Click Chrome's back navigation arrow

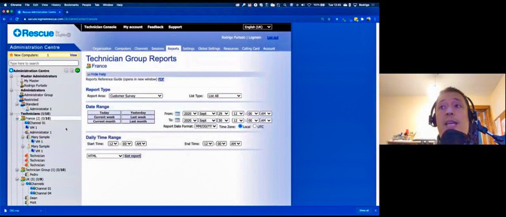click(5, 19)
